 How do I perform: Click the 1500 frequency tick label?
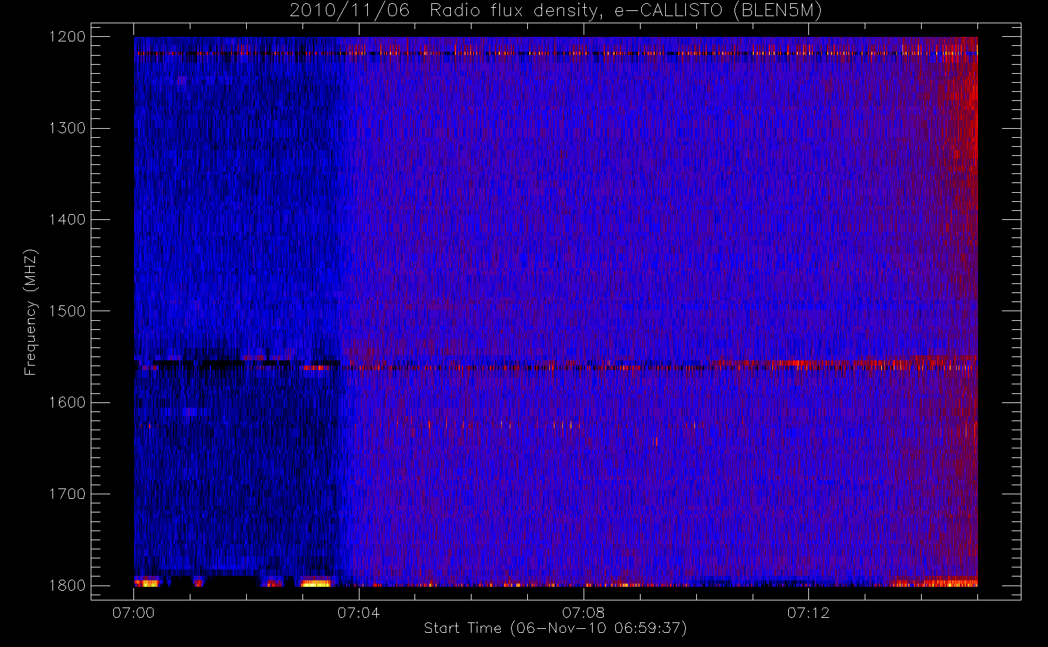[67, 311]
